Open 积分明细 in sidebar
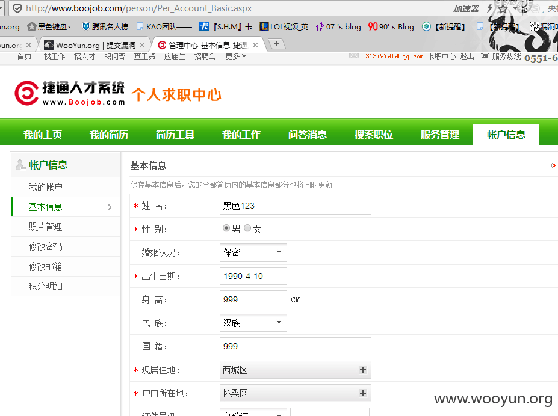 pos(66,286)
